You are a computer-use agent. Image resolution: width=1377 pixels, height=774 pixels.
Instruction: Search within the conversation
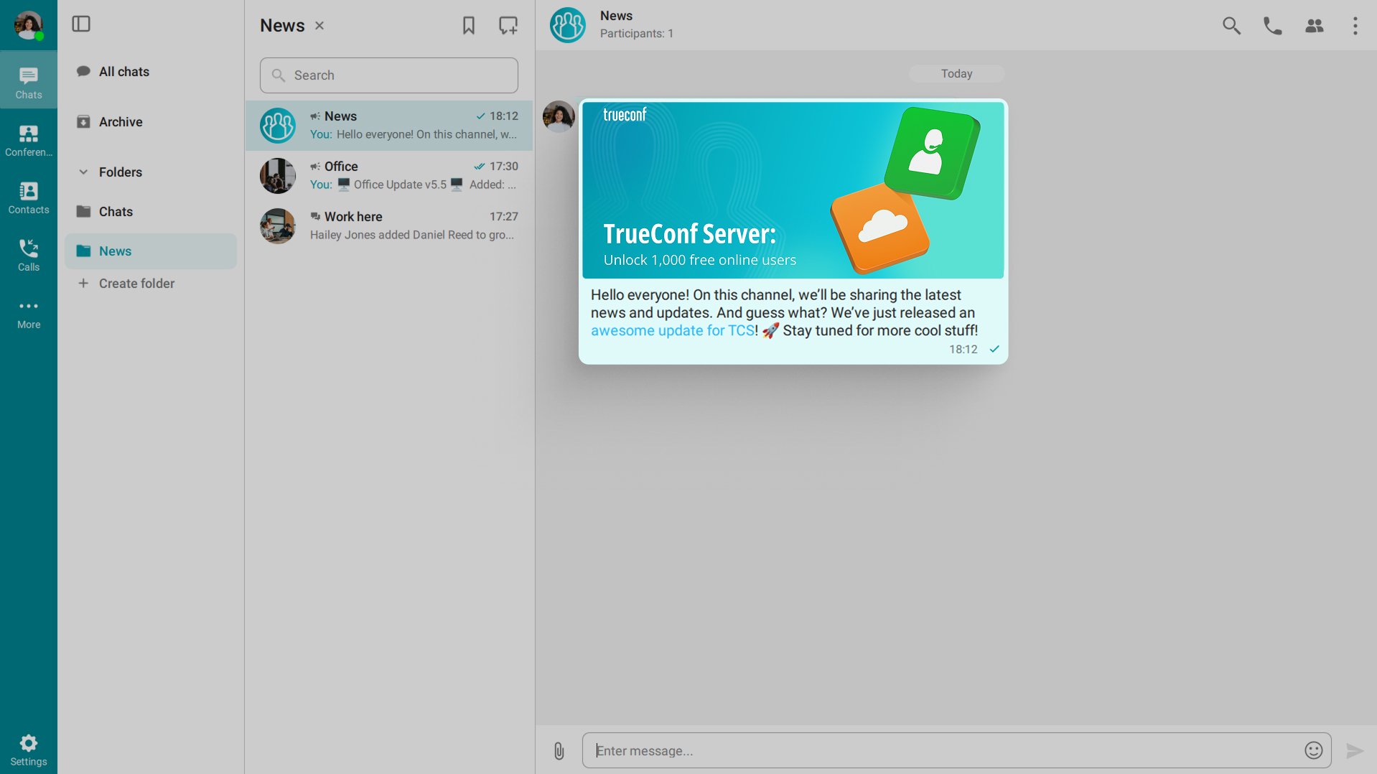click(x=1231, y=26)
